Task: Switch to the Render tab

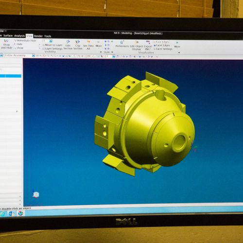Action: tap(38, 36)
